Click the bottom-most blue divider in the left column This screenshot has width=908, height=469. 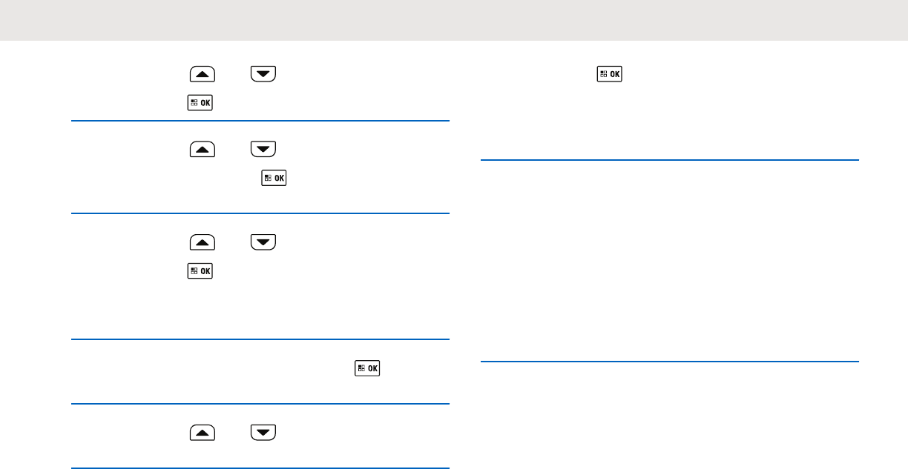tap(260, 468)
